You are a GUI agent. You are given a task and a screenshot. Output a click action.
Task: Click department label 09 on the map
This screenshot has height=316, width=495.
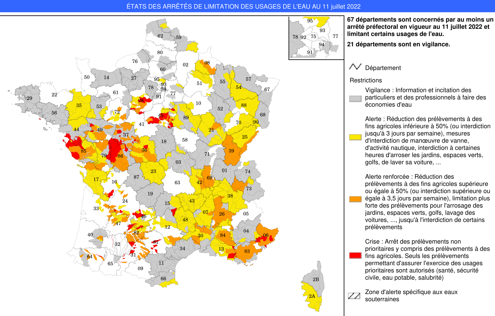(140, 268)
